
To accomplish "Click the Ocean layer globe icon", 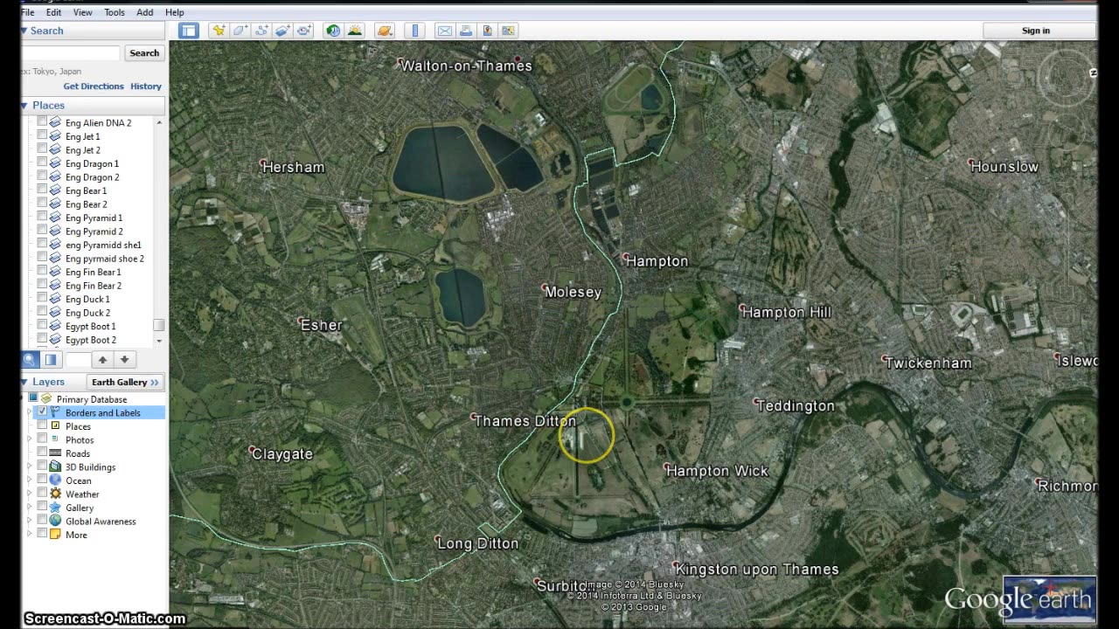I will coord(55,480).
